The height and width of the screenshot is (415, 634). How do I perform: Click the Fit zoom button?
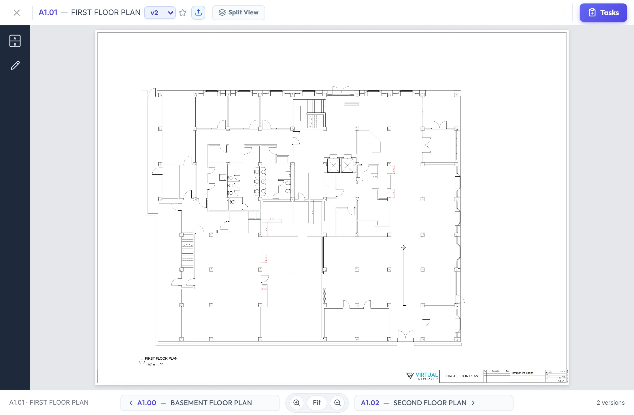tap(317, 403)
